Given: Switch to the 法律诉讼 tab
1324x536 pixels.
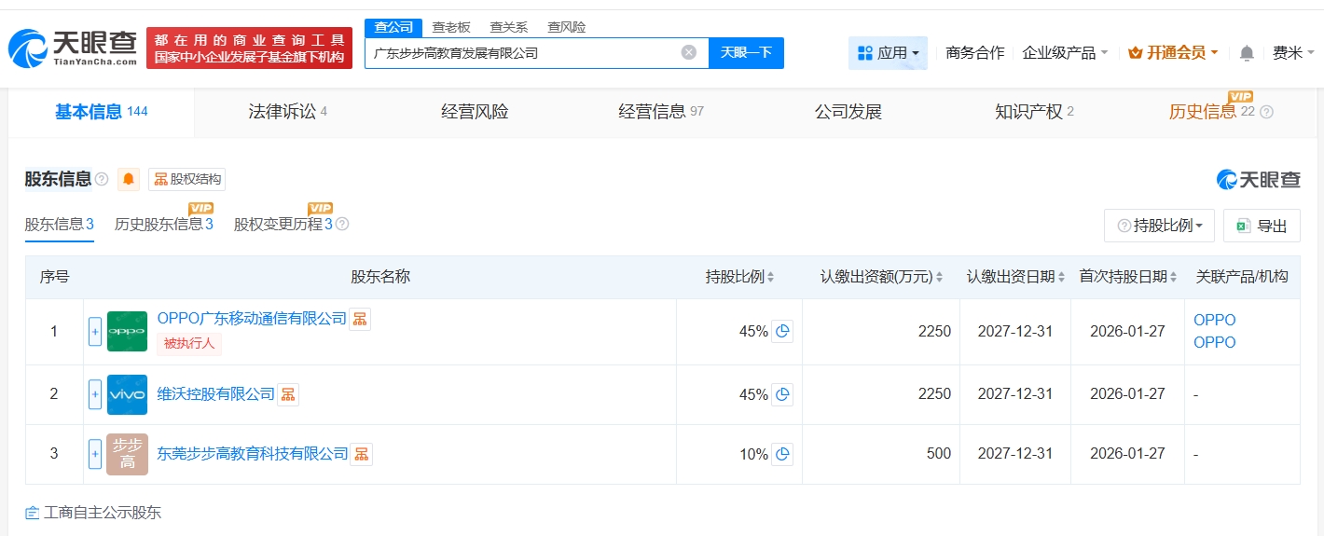Looking at the screenshot, I should click(x=287, y=112).
